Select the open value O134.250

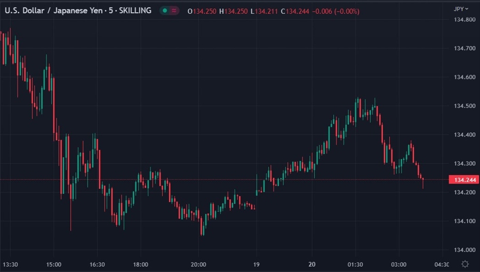coord(202,11)
